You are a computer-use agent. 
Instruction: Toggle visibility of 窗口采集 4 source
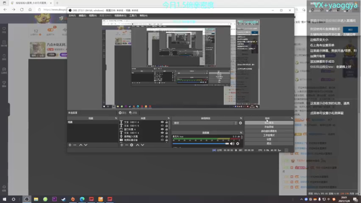pyautogui.click(x=162, y=129)
